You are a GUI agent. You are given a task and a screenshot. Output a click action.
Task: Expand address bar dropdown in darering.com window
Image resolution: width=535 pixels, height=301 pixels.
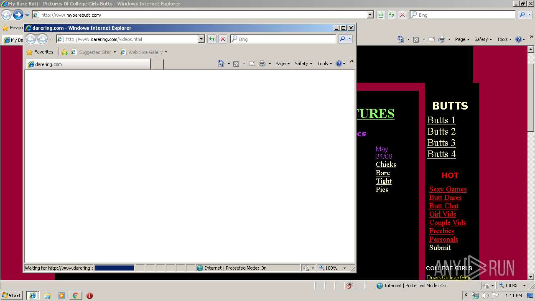[201, 39]
